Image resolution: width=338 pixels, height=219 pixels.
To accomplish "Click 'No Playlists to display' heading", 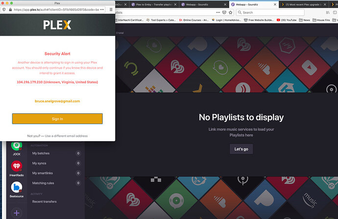I will [241, 118].
